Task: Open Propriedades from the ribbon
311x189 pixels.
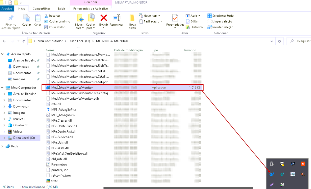Action: click(175, 21)
